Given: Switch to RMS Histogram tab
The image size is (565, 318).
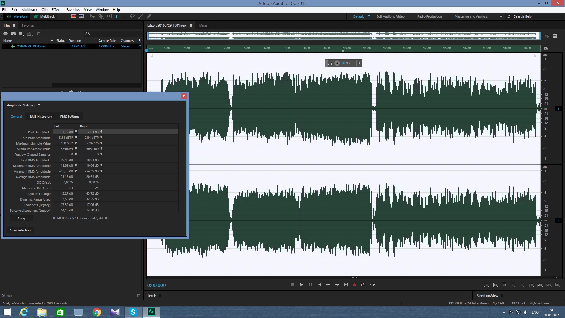Looking at the screenshot, I should point(41,117).
